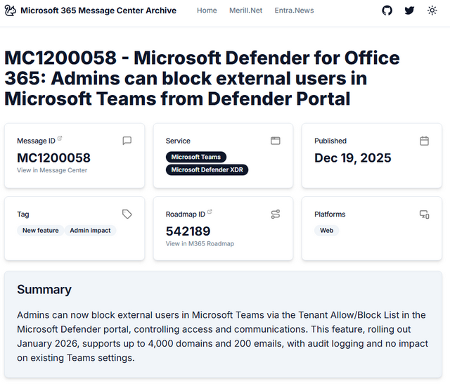Click the Admin impact tag
The width and height of the screenshot is (450, 384).
click(x=90, y=230)
